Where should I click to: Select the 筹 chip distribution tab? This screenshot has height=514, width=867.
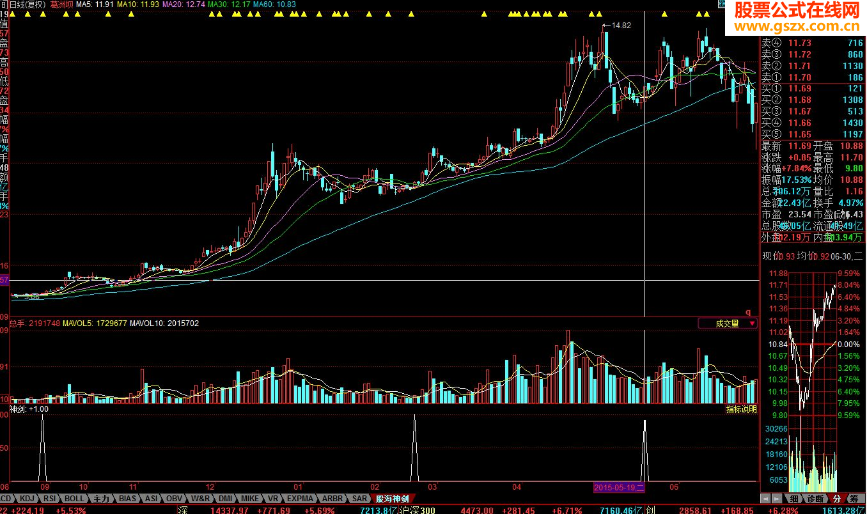click(x=854, y=498)
